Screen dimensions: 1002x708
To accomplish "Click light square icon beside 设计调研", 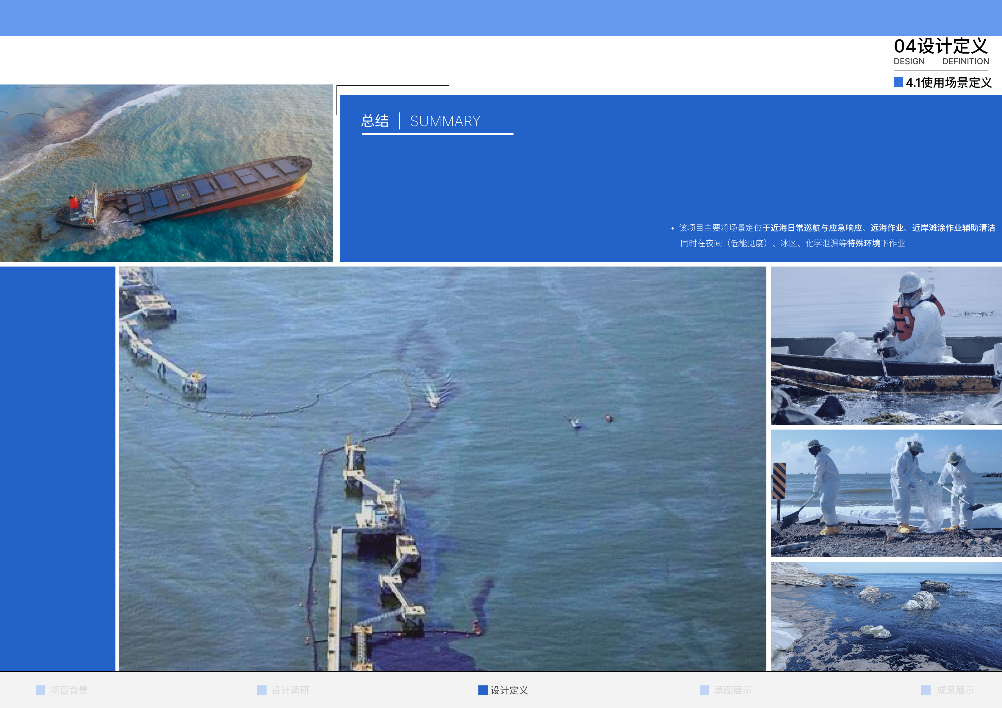I will (262, 690).
